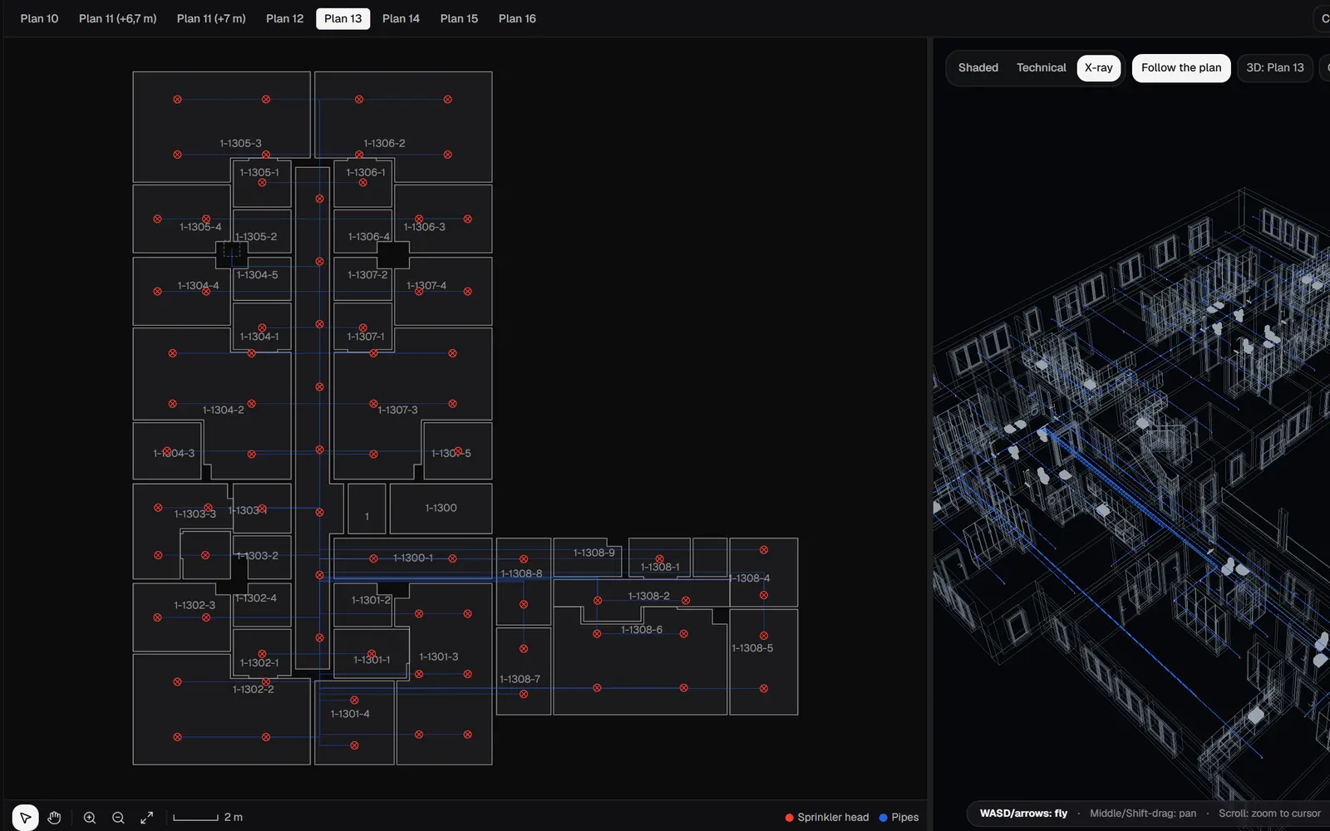Select room label 1-1304-2
The height and width of the screenshot is (831, 1330).
[223, 410]
